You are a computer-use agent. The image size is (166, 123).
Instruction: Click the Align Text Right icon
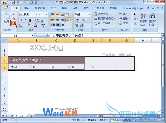tap(62, 20)
